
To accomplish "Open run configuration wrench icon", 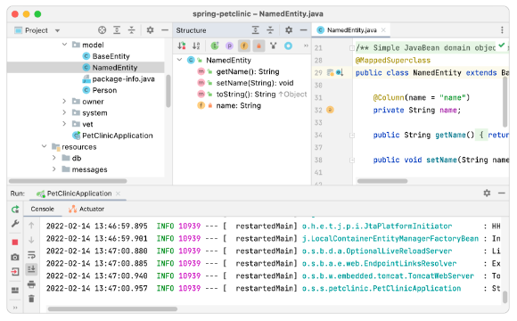I will pos(15,224).
